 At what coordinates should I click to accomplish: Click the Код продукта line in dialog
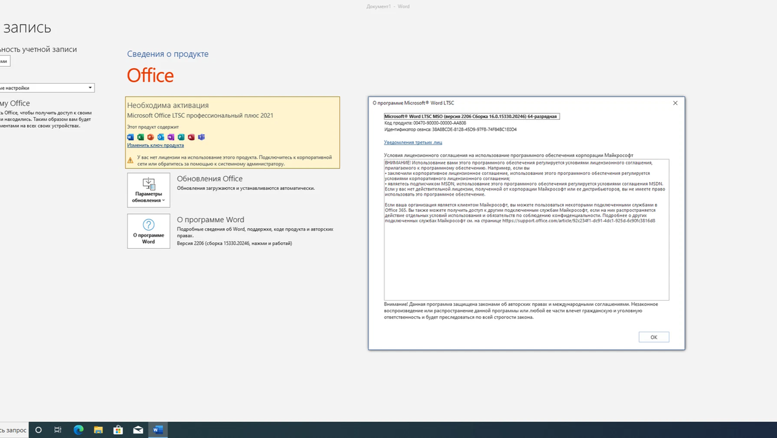click(x=425, y=123)
